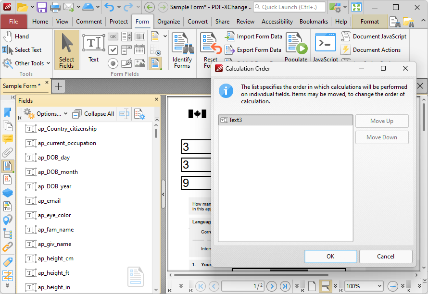Image resolution: width=428 pixels, height=294 pixels.
Task: Open the File menu
Action: point(14,21)
